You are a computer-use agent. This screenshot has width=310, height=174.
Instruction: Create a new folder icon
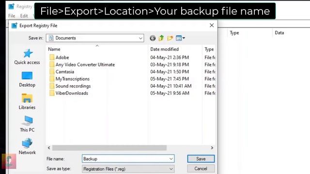tap(170, 38)
